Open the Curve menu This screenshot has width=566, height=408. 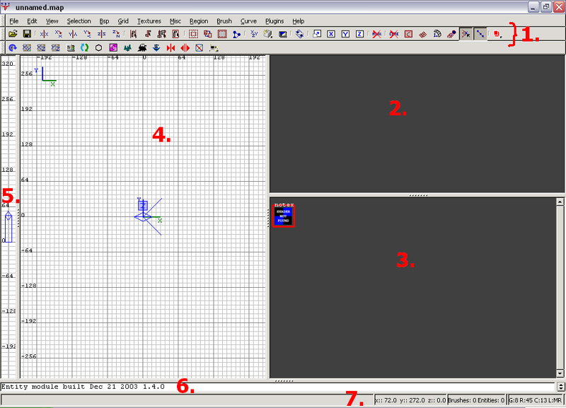pyautogui.click(x=248, y=21)
